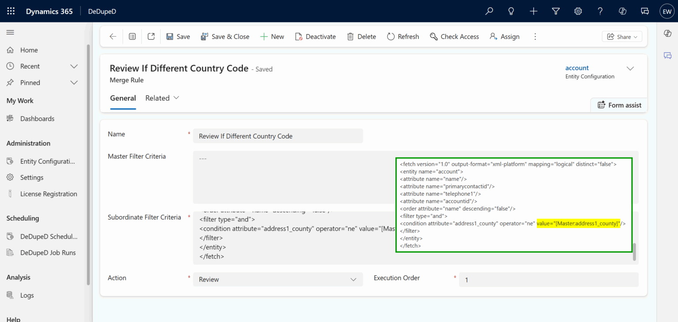Screen dimensions: 678x322
Task: Open the Dynamics 365 app launcher waffle
Action: tap(11, 11)
